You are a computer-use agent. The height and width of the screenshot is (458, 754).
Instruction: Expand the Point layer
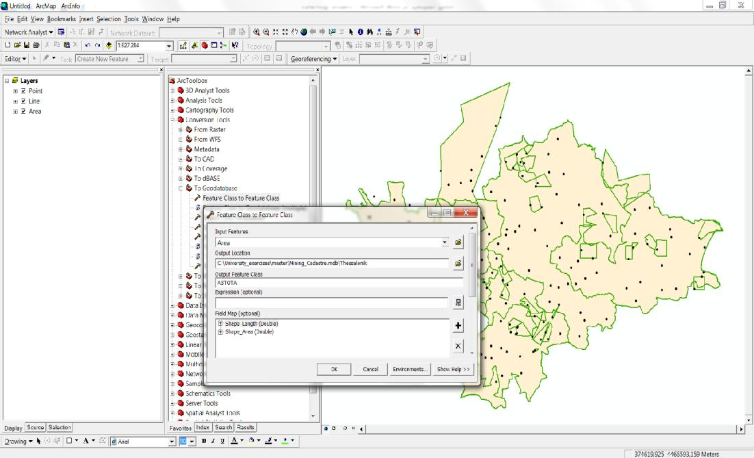[15, 91]
